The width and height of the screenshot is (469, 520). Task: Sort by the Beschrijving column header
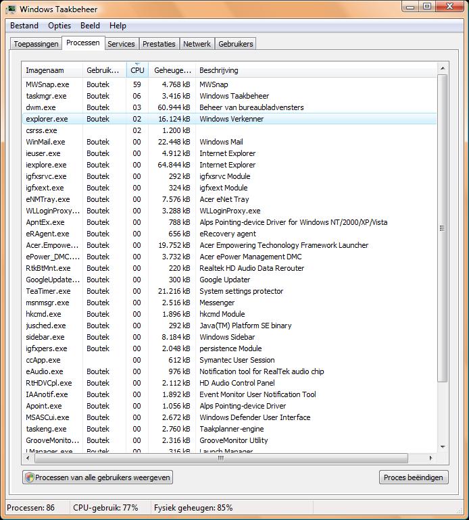(316, 70)
